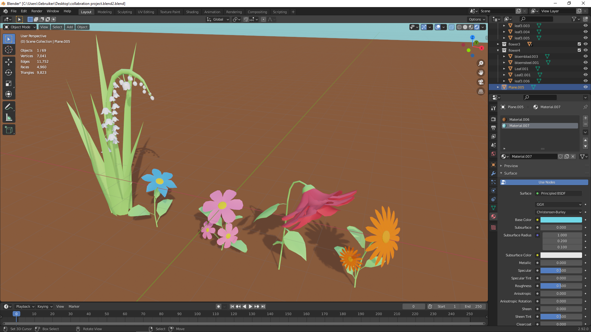Image resolution: width=591 pixels, height=332 pixels.
Task: Choose the Add Cube tool
Action: pyautogui.click(x=9, y=130)
